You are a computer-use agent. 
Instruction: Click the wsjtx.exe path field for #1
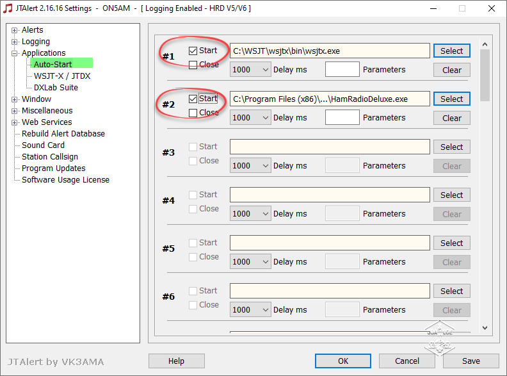(x=330, y=51)
